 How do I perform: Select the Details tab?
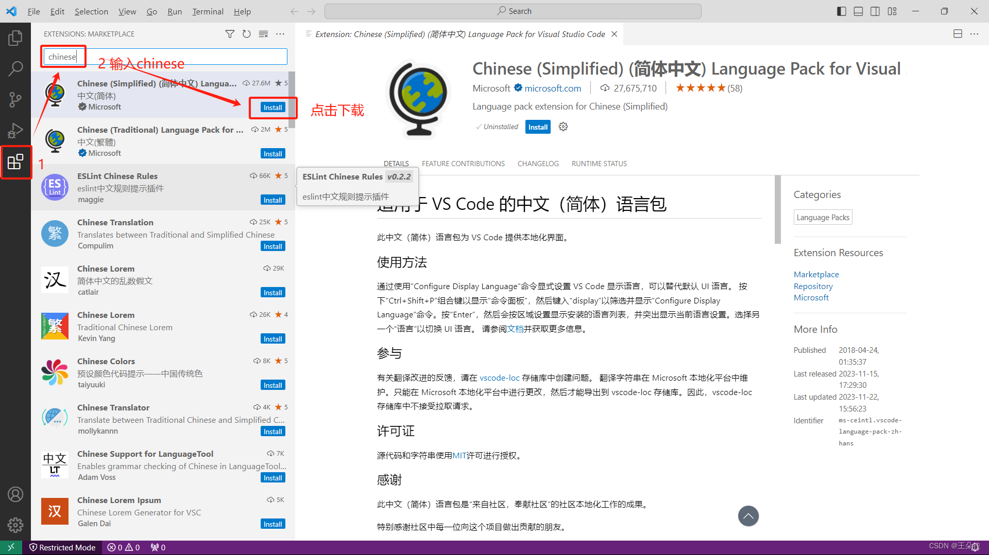396,164
